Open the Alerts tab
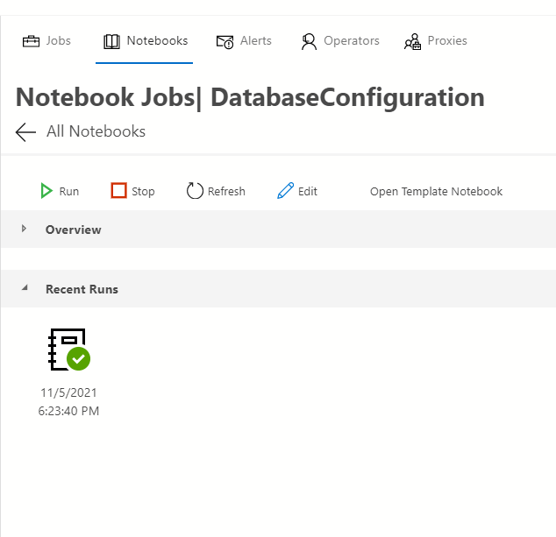Viewport: 556px width, 537px height. click(x=256, y=41)
